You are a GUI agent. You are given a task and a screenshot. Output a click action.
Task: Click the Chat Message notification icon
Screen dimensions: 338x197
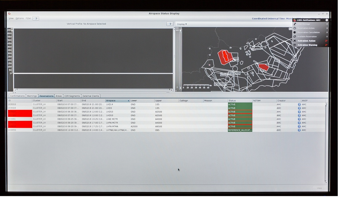[x=295, y=24]
